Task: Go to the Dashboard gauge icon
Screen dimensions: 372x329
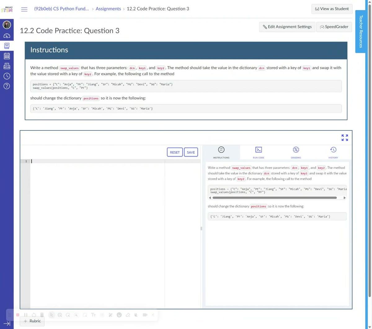Action: point(7,36)
